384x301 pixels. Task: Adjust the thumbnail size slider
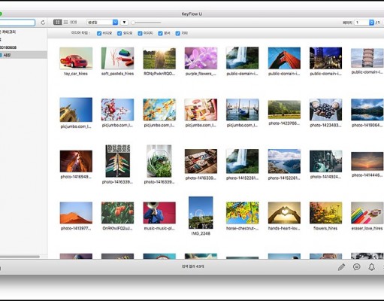[x=147, y=23]
